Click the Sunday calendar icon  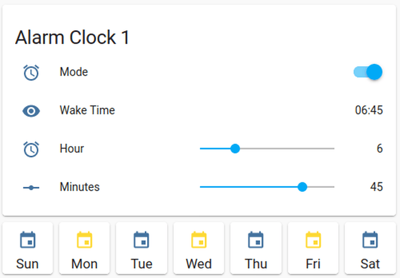coord(27,240)
